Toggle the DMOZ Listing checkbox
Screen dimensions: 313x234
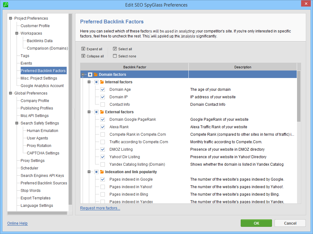click(x=103, y=149)
